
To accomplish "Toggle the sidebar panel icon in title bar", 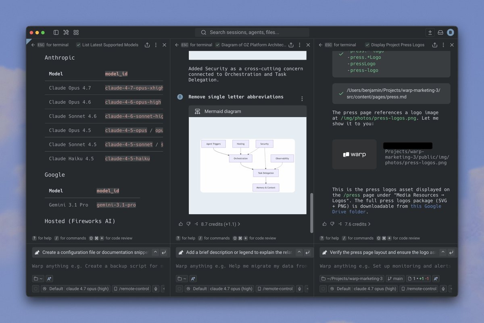I will (x=56, y=32).
